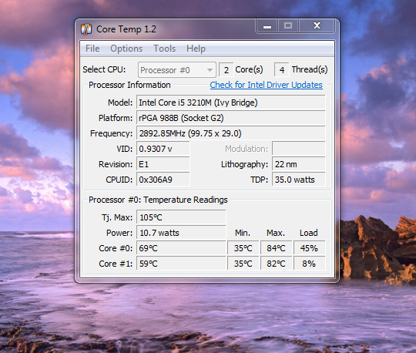The image size is (416, 353).
Task: Click the TDP field showing 35.0 watts
Action: (x=298, y=180)
